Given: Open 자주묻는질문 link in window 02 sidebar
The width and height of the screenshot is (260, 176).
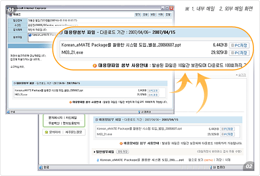Looking at the screenshot, I should pos(73,132).
